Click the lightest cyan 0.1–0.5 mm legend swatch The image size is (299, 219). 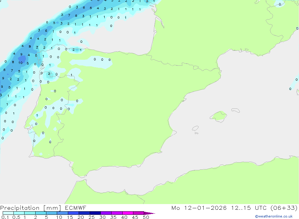click(8, 213)
